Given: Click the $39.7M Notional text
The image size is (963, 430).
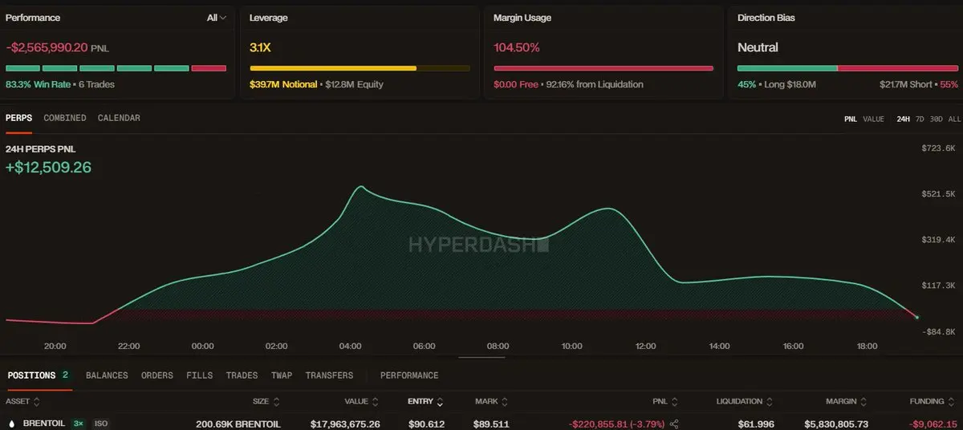Looking at the screenshot, I should [283, 84].
